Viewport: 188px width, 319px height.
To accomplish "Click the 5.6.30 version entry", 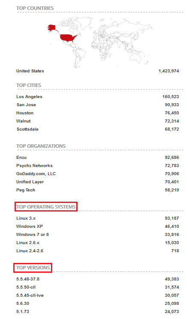I will pyautogui.click(x=23, y=304).
